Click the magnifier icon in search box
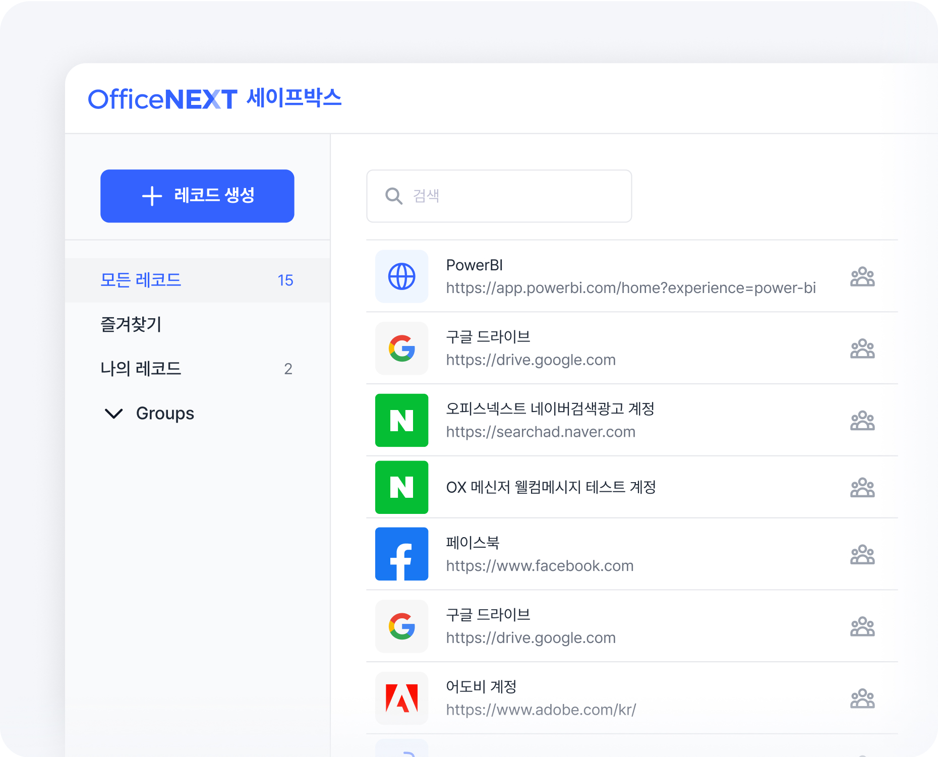The height and width of the screenshot is (757, 938). pyautogui.click(x=393, y=196)
